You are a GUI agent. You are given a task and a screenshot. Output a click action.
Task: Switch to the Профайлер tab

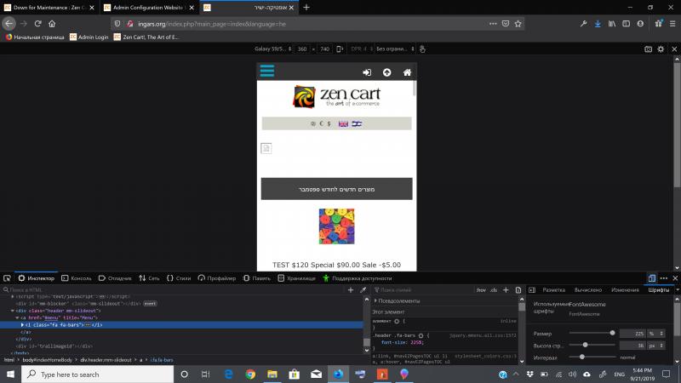[217, 278]
